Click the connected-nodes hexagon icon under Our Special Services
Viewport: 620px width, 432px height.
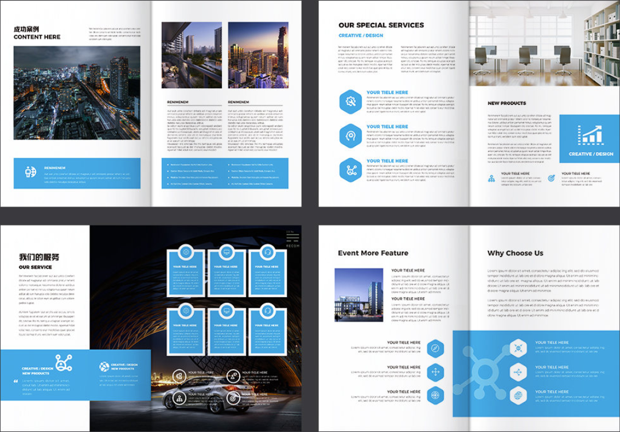tap(350, 170)
